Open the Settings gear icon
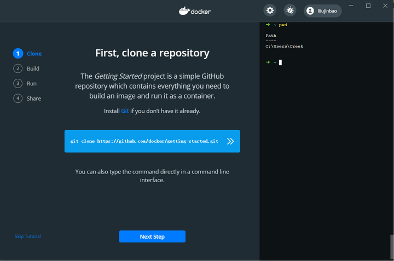This screenshot has height=261, width=394. tap(270, 10)
